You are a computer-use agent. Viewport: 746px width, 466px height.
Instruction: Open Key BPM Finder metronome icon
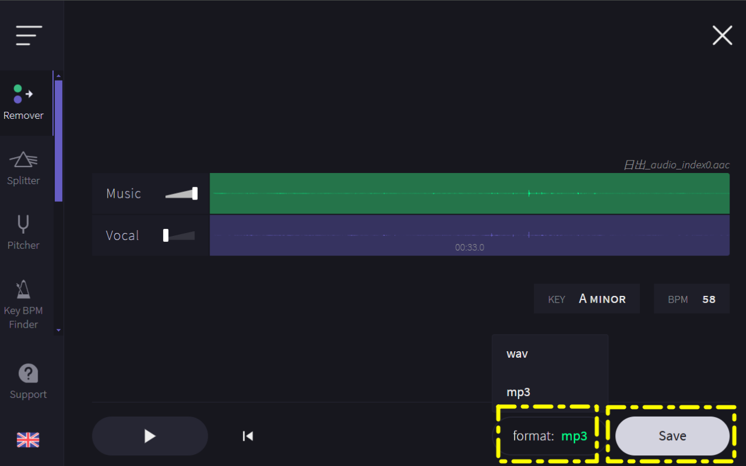coord(24,289)
